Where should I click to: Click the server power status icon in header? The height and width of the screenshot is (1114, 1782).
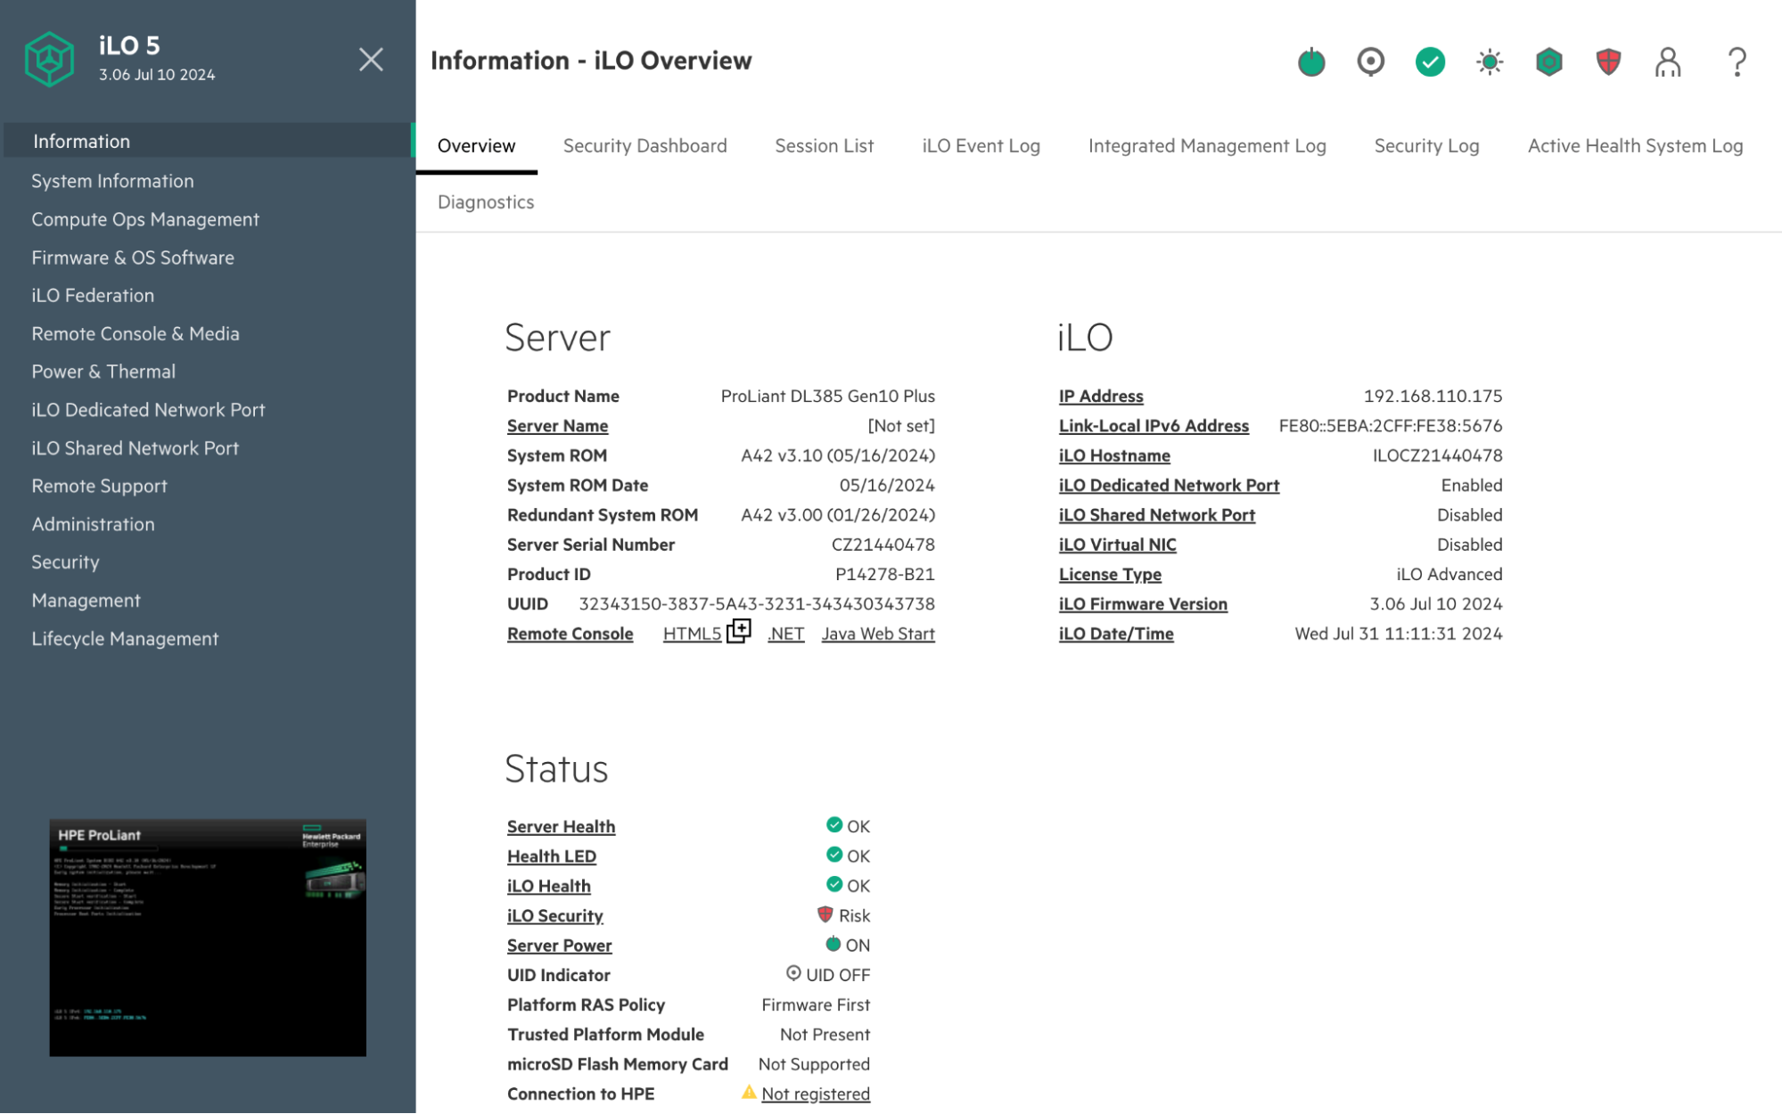1310,61
